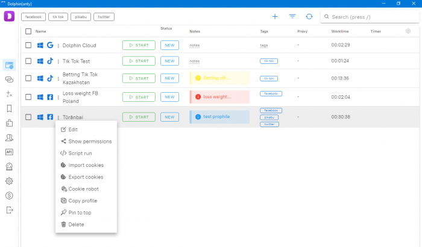Toggle the select-all checkbox in header
The height and width of the screenshot is (247, 422).
[28, 31]
